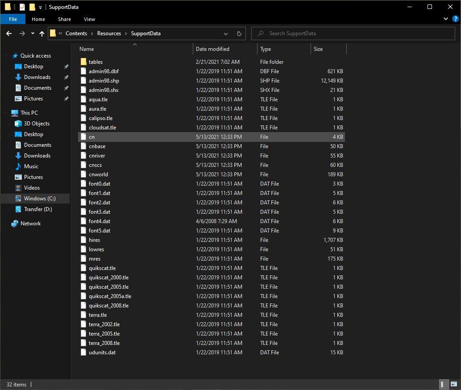This screenshot has width=461, height=390.
Task: Open the File menu
Action: (x=13, y=19)
